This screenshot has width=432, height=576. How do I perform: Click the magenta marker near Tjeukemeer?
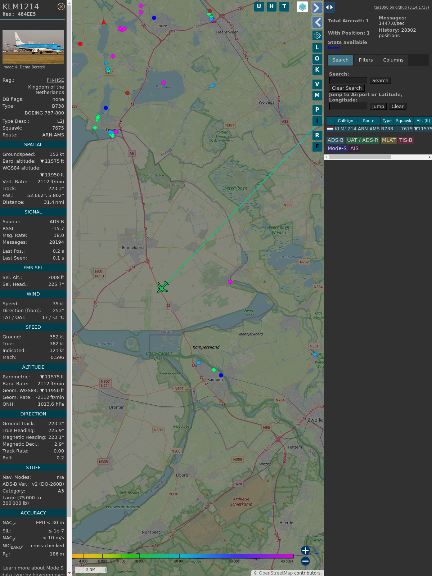[x=163, y=82]
